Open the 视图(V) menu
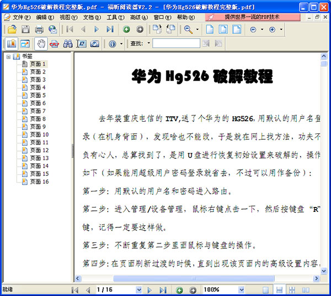 (68, 17)
